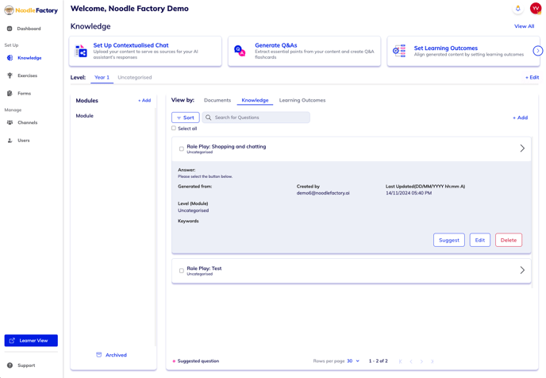Open the Generate Q&As card
Screen dimensions: 546x378
pyautogui.click(x=304, y=51)
